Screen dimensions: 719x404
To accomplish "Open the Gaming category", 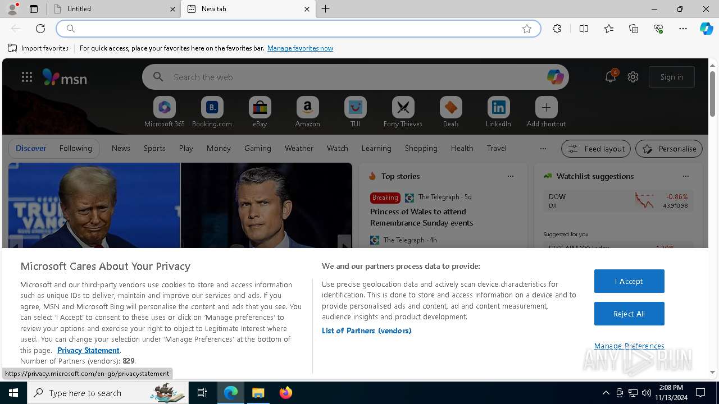I will 258,148.
